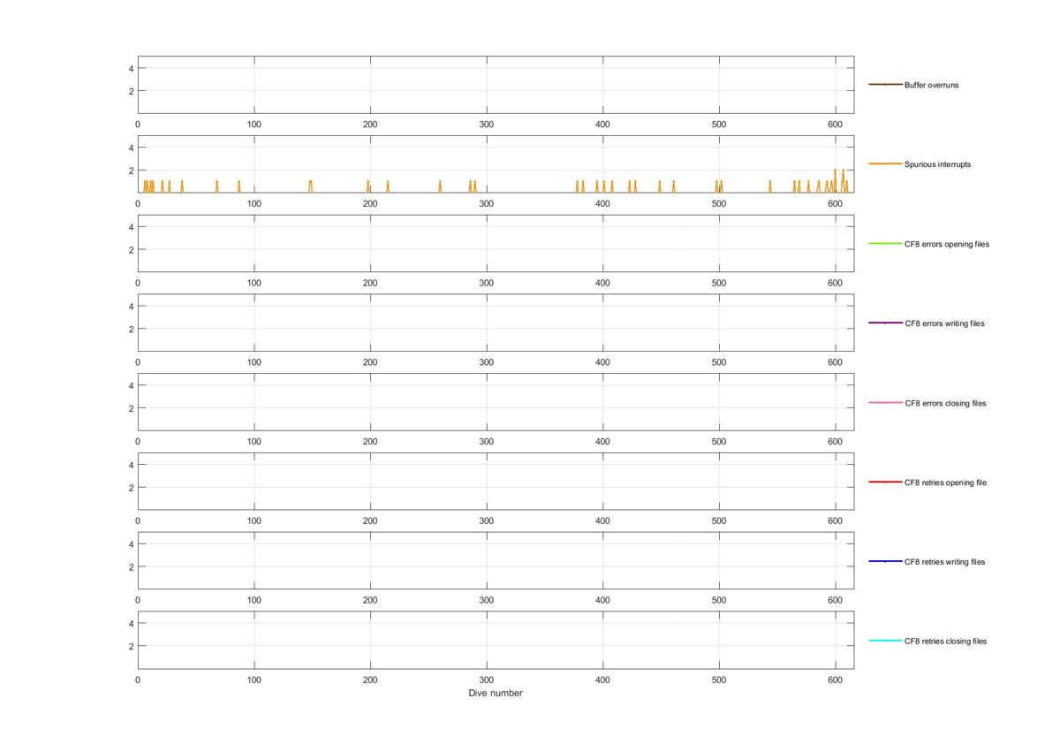Image resolution: width=1060 pixels, height=752 pixels.
Task: Click the orange spike near dive 260
Action: (440, 186)
